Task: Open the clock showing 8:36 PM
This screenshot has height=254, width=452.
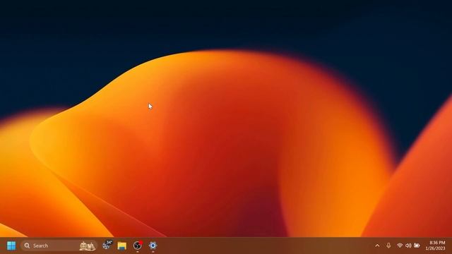Action: pyautogui.click(x=435, y=246)
